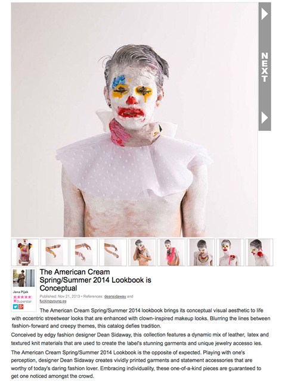
Task: Select the thumbnail with pink scarf
Action: 172,252
